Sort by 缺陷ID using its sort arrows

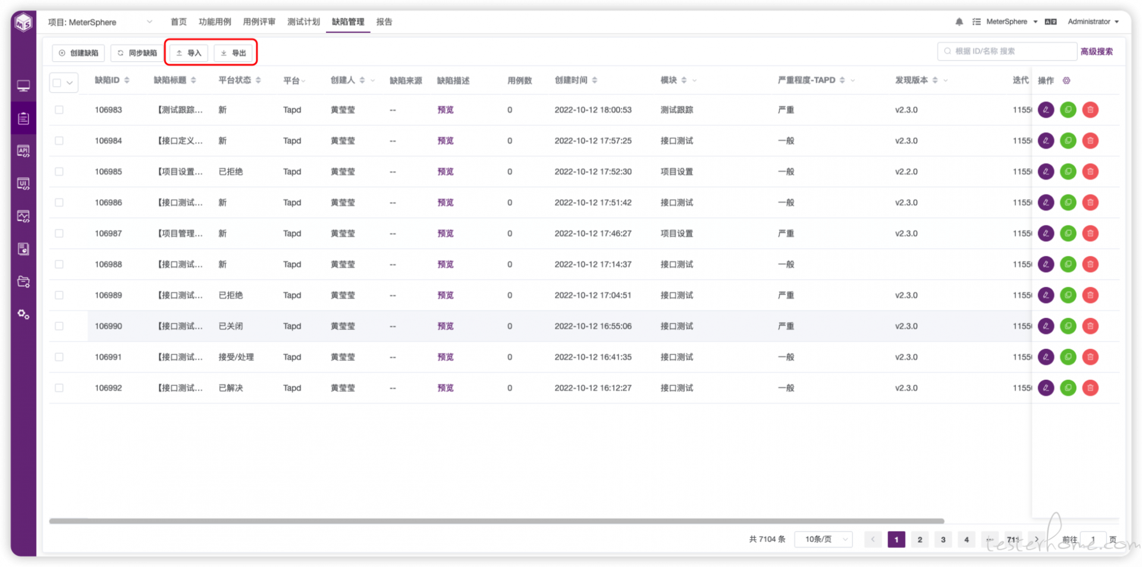pos(127,80)
